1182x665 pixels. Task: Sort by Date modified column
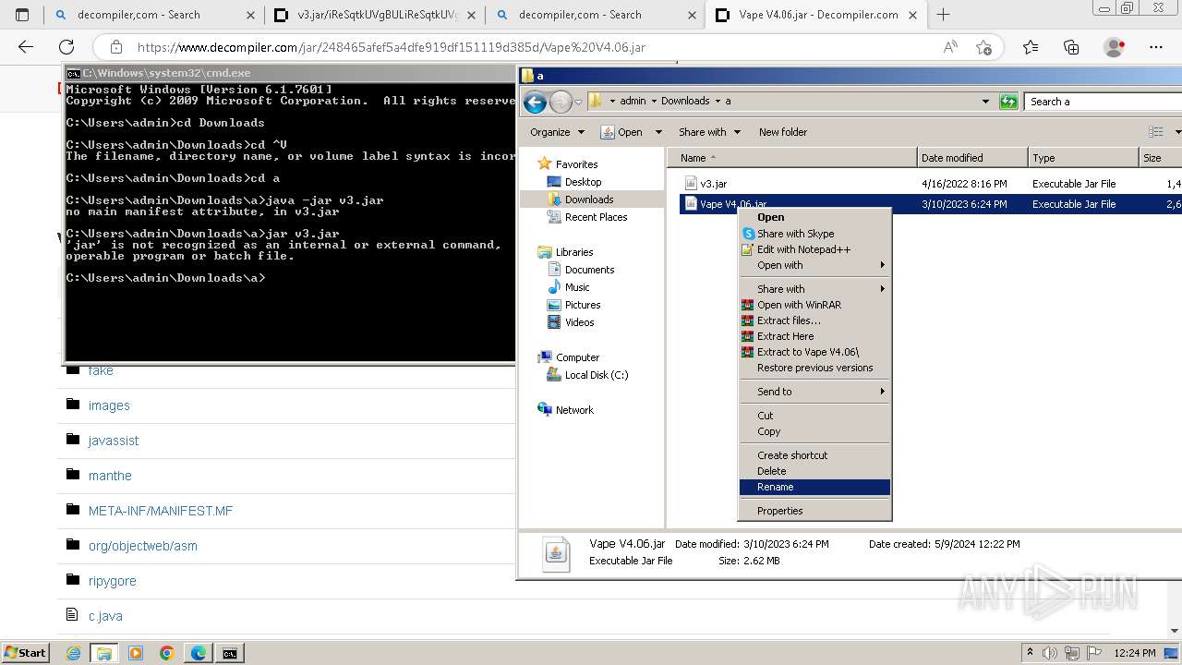972,158
